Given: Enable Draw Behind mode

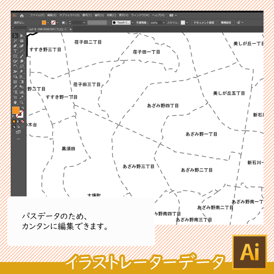Looking at the screenshot, I should [18, 127].
